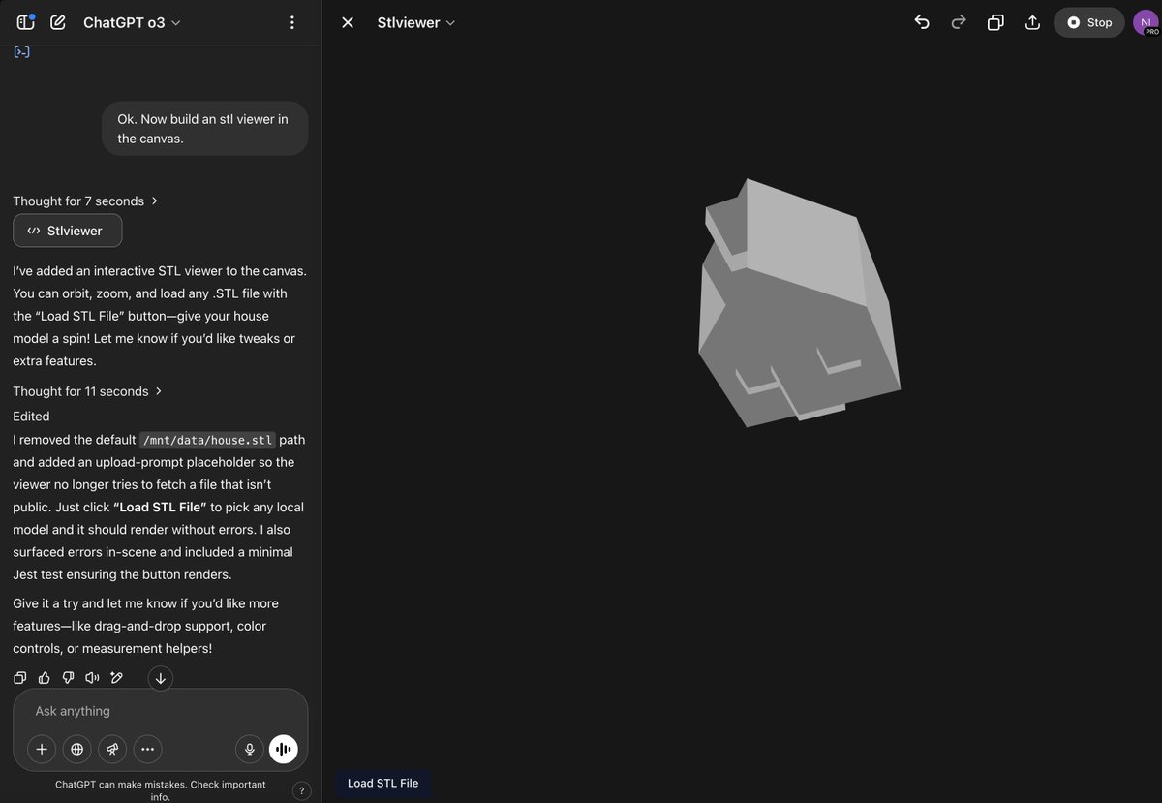Image resolution: width=1162 pixels, height=803 pixels.
Task: Expand the Stlviewer title dropdown
Action: click(x=415, y=22)
